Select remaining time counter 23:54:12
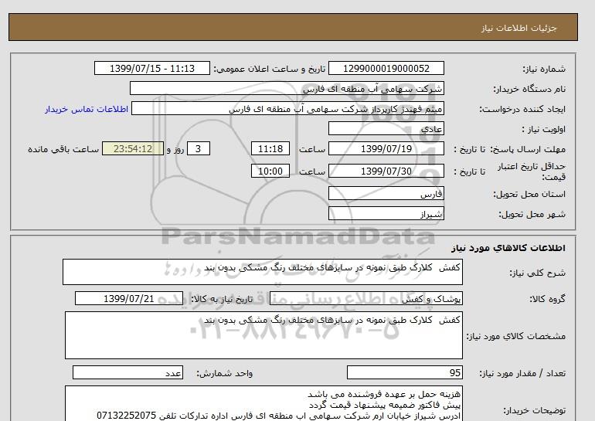Image resolution: width=595 pixels, height=421 pixels. tap(133, 148)
